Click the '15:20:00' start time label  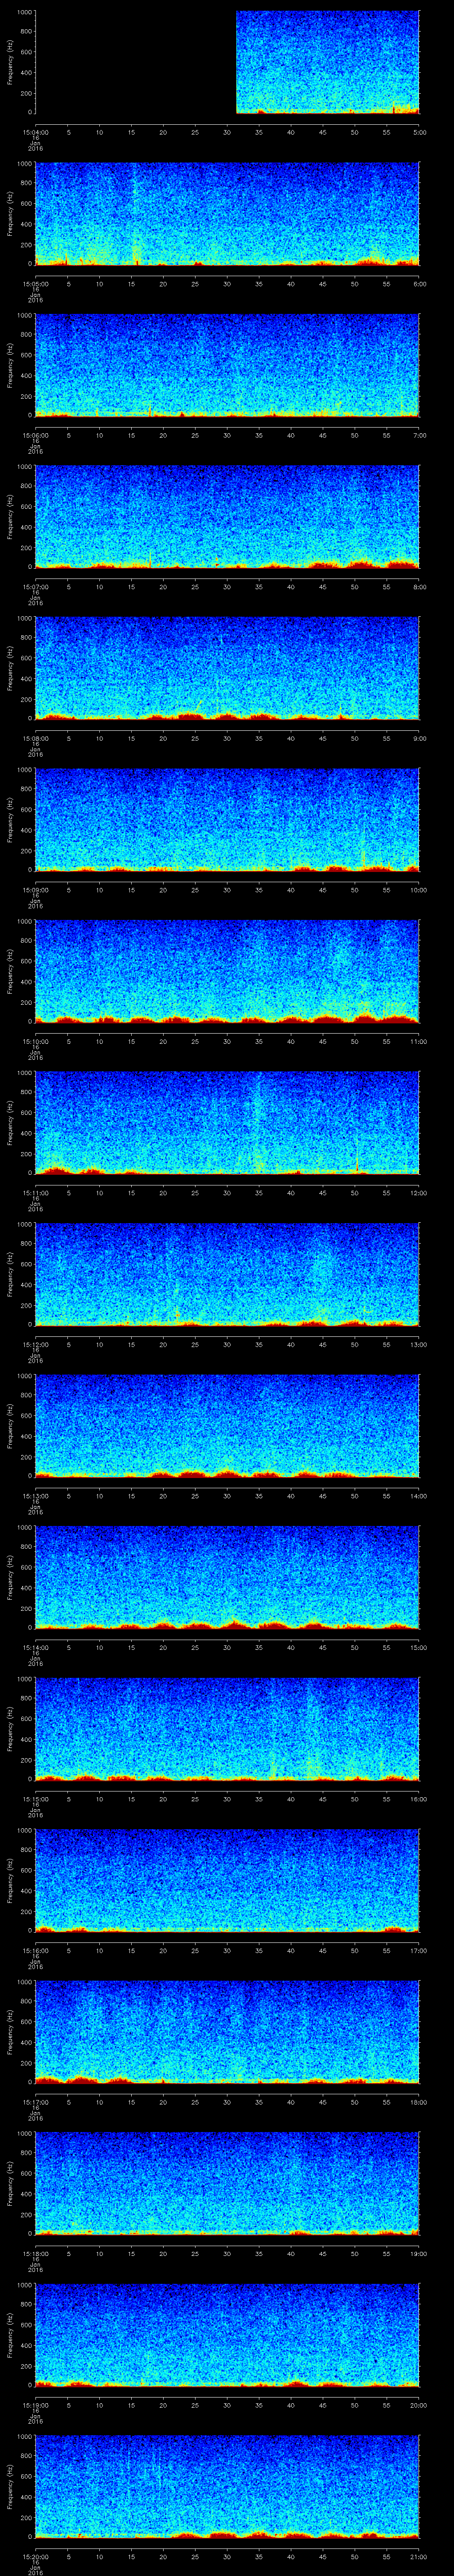coord(35,2556)
